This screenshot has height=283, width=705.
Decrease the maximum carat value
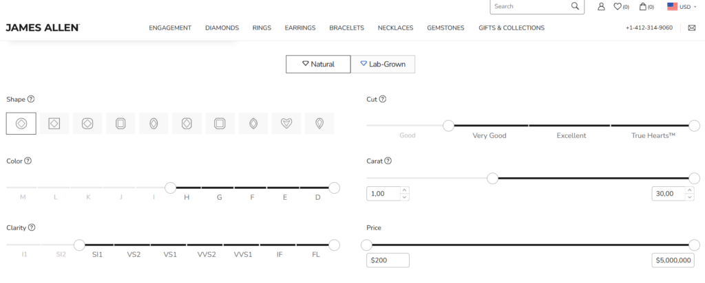pyautogui.click(x=689, y=197)
